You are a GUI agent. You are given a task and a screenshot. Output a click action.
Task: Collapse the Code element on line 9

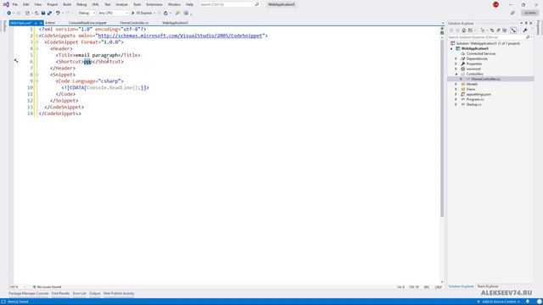click(x=36, y=81)
